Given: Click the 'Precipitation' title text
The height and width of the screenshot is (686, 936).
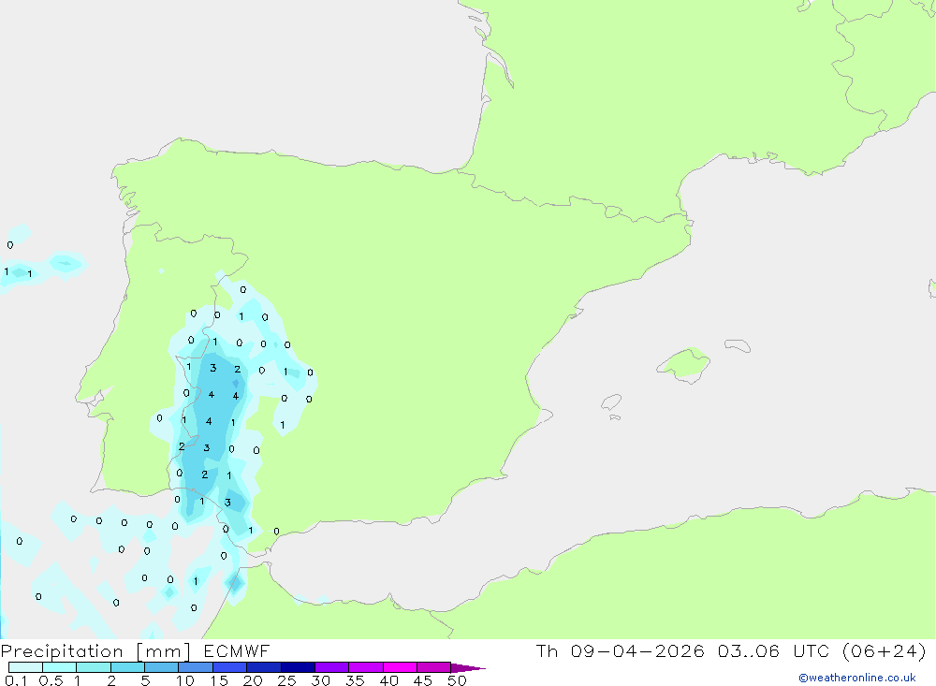Looking at the screenshot, I should coord(62,651).
